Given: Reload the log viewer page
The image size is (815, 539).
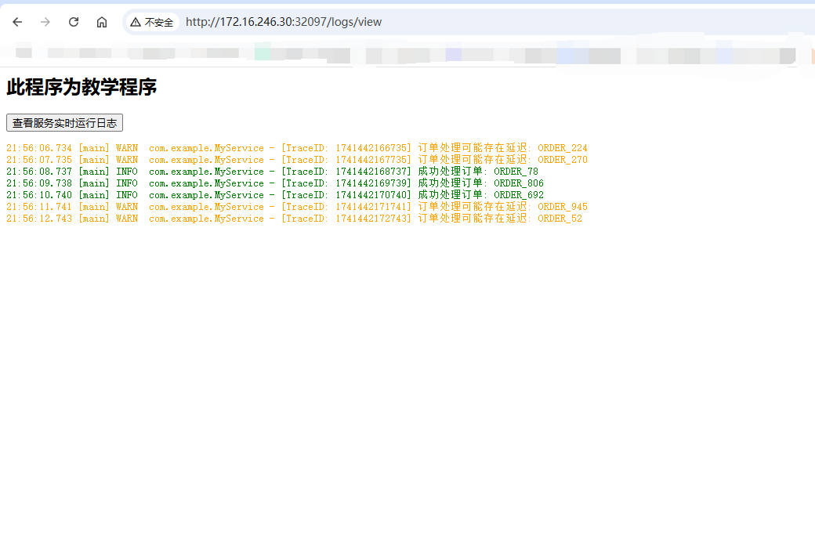Looking at the screenshot, I should click(73, 22).
